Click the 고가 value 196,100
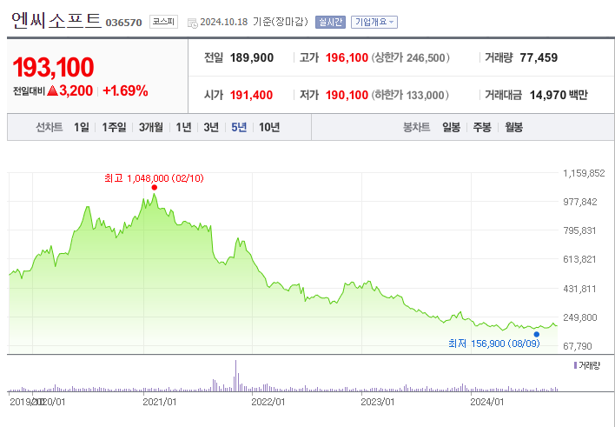Viewport: 615px width, 427px height. (347, 57)
